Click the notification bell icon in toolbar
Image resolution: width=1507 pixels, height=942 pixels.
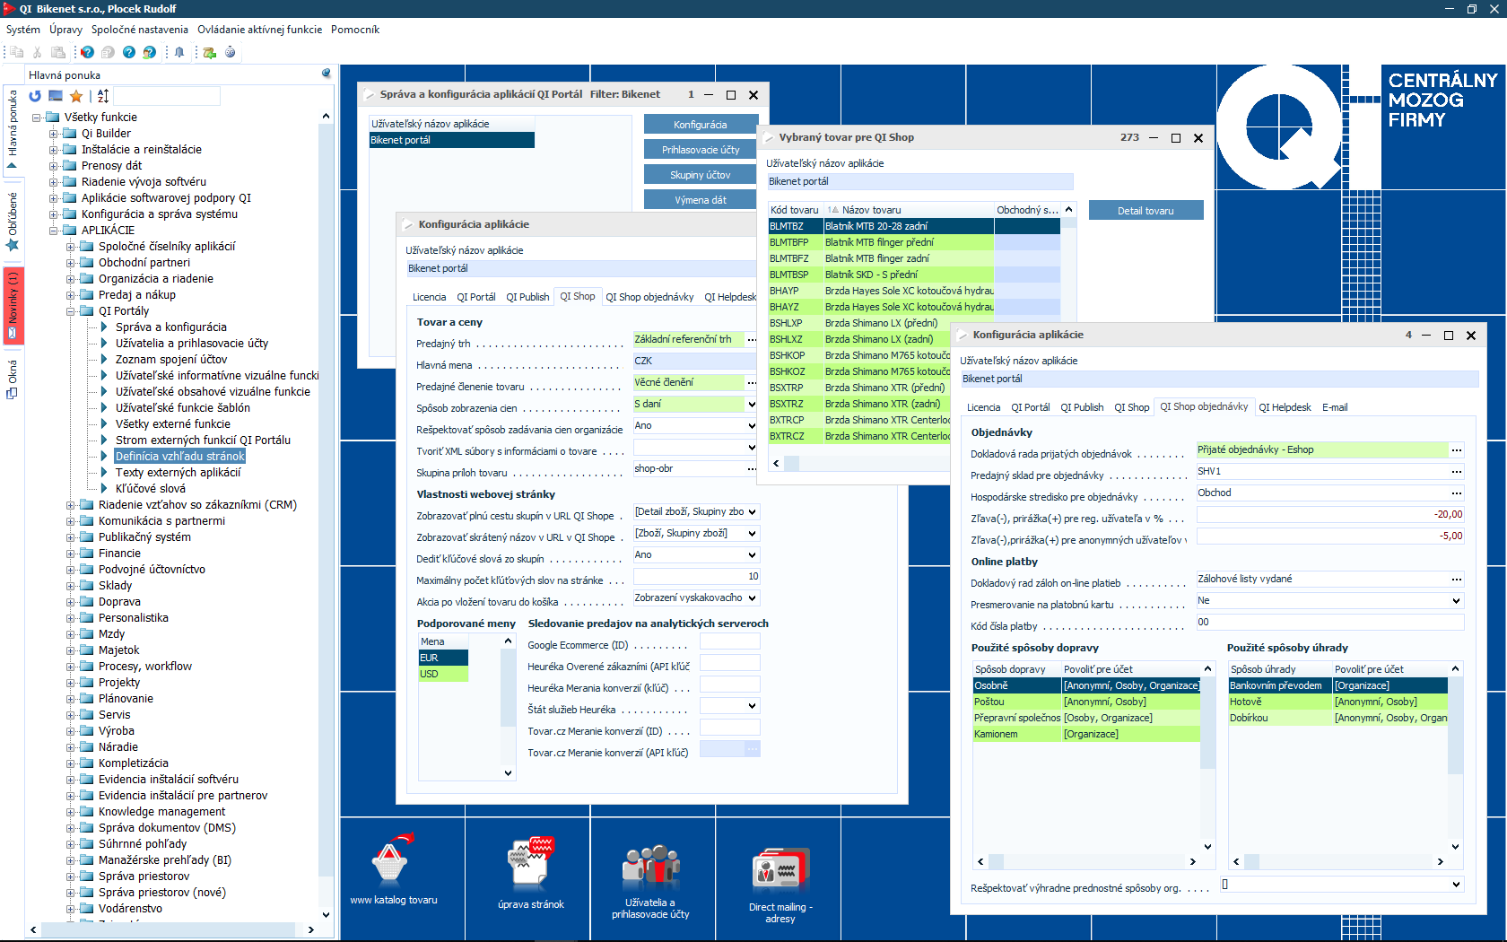pyautogui.click(x=179, y=52)
